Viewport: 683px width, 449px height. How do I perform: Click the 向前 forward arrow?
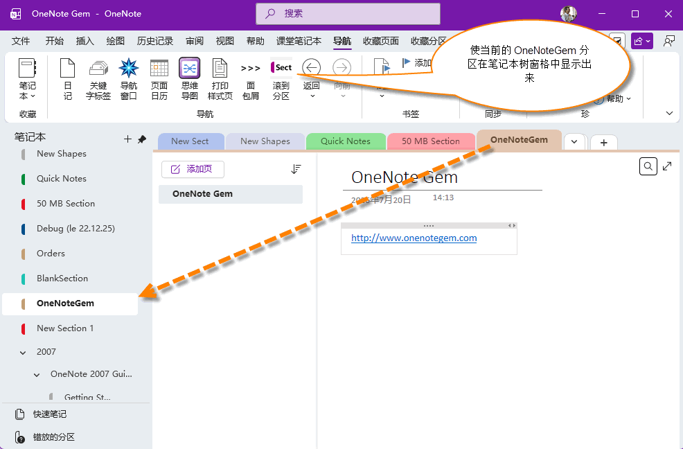342,68
